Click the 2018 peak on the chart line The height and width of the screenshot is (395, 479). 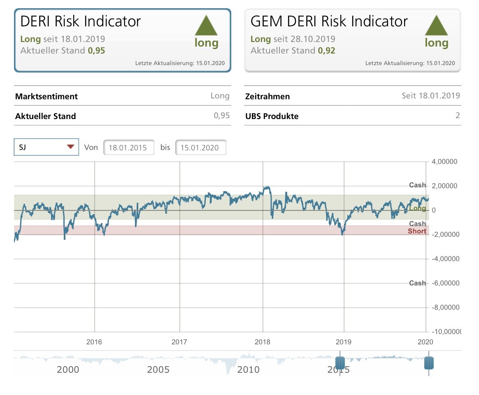click(267, 187)
